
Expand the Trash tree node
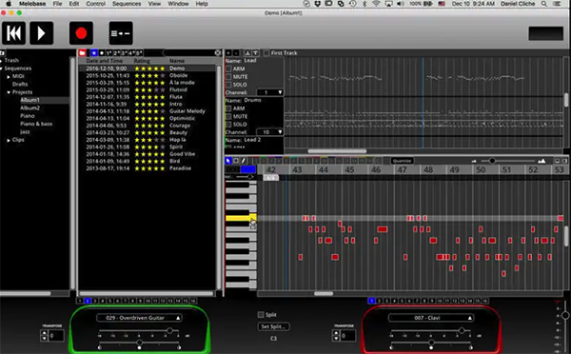[2, 61]
